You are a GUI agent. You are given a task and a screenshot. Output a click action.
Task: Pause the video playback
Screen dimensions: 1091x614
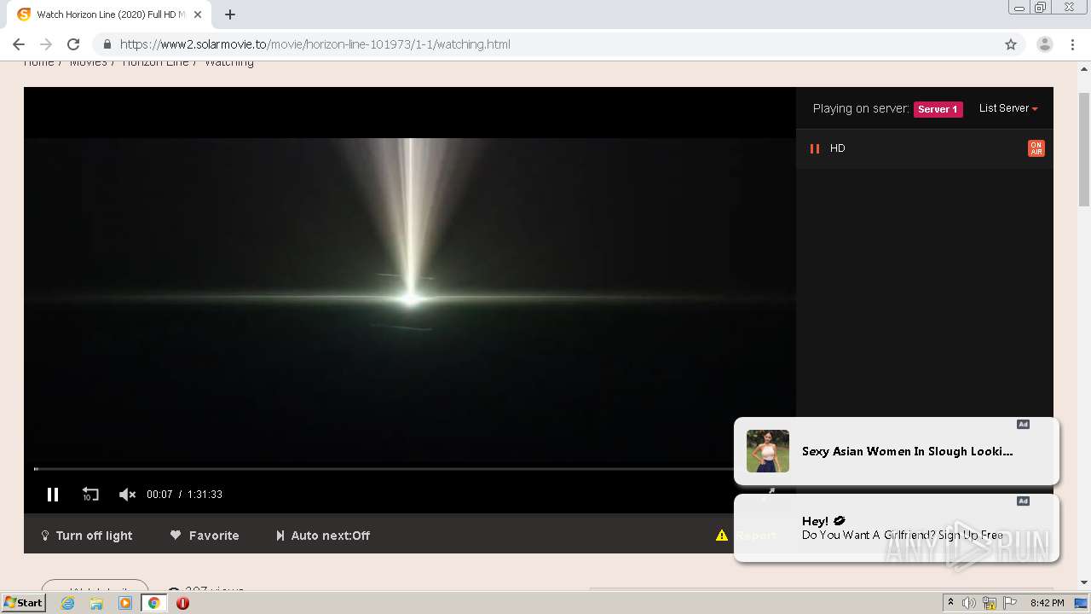[53, 495]
